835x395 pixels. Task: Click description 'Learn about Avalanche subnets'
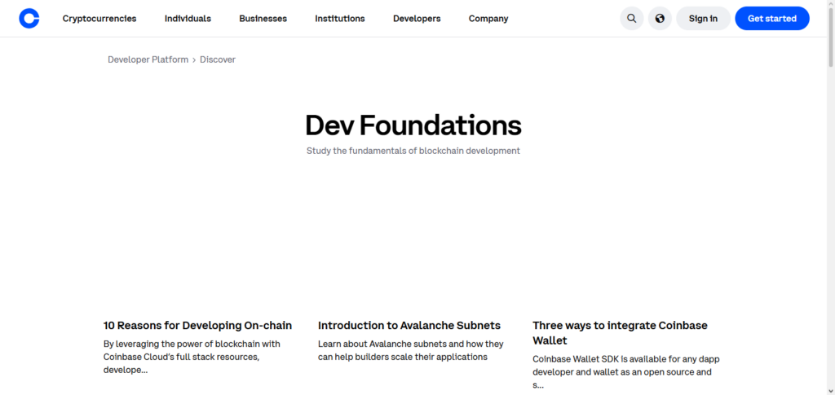point(411,350)
